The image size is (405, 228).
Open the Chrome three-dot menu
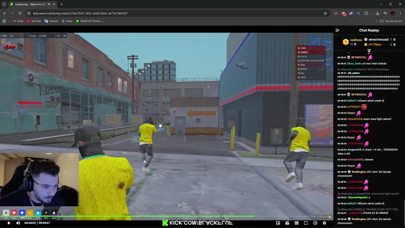(401, 13)
